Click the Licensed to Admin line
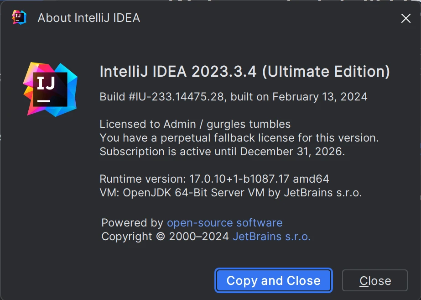 pos(195,124)
